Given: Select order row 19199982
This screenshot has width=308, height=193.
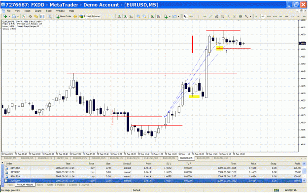Looking at the screenshot, I should 153,172.
